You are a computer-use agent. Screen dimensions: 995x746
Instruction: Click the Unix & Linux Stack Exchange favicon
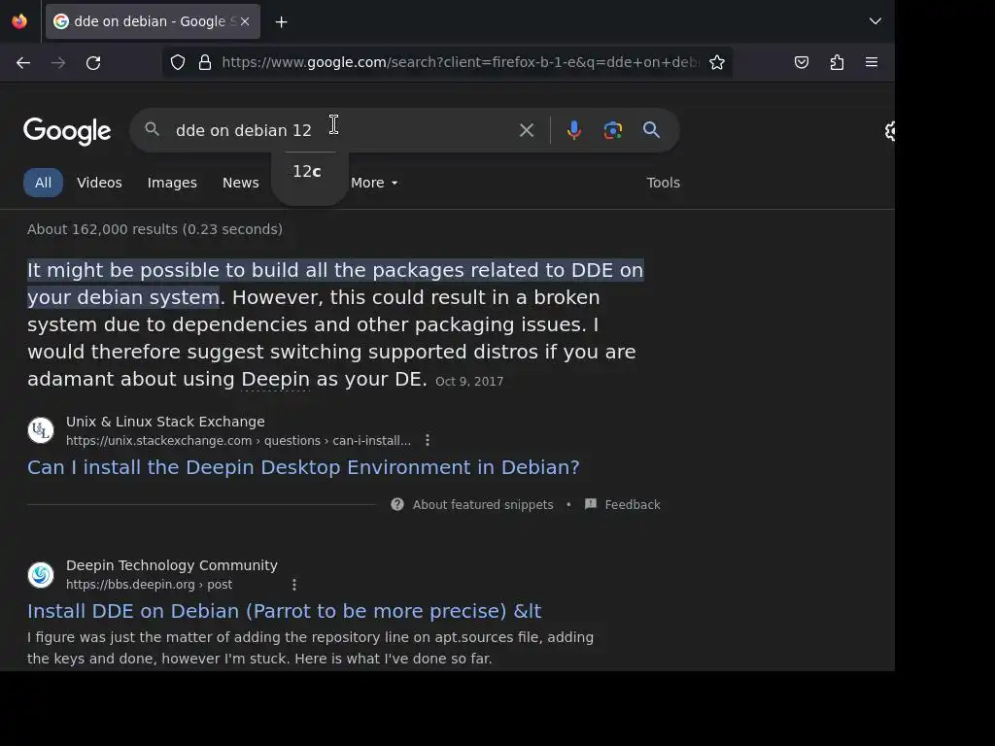click(x=41, y=430)
